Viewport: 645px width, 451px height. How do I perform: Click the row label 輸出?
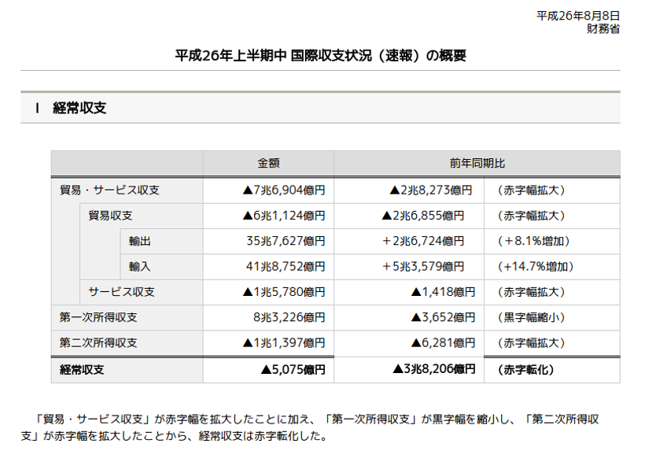click(x=139, y=241)
